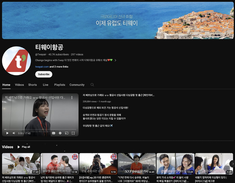Play the featured channel video

point(7,133)
